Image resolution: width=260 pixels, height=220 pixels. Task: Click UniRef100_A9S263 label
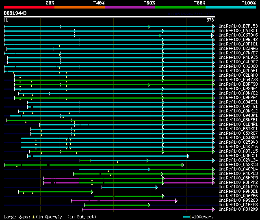coord(238,201)
